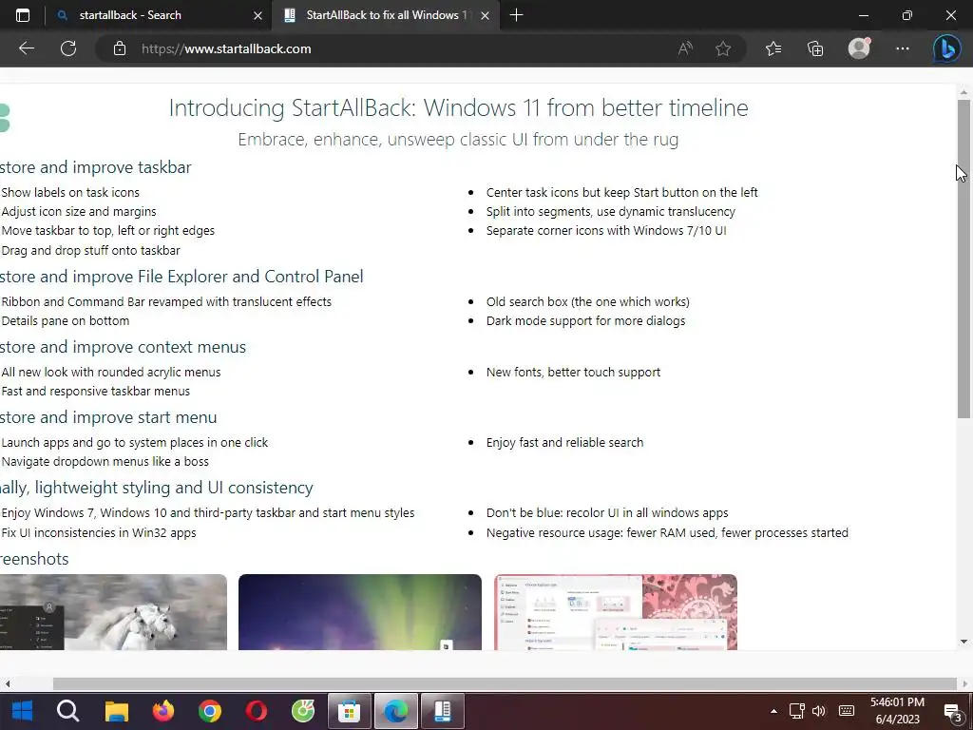Open network status tray icon
The image size is (973, 730).
pyautogui.click(x=797, y=711)
